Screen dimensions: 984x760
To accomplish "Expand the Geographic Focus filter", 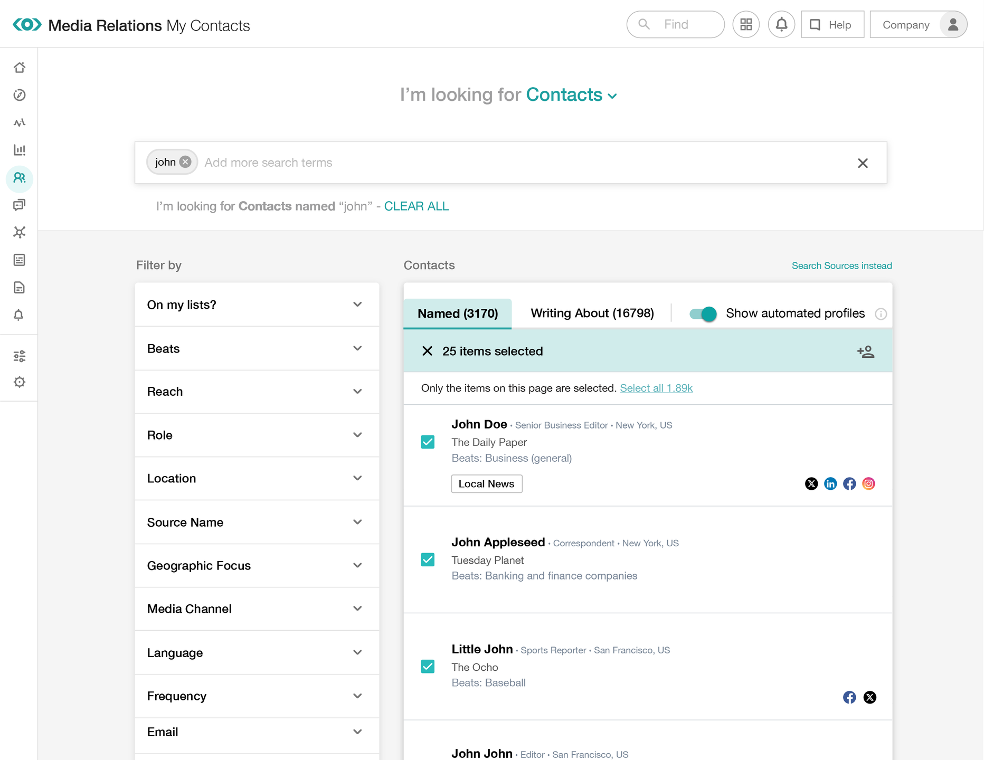I will 257,565.
